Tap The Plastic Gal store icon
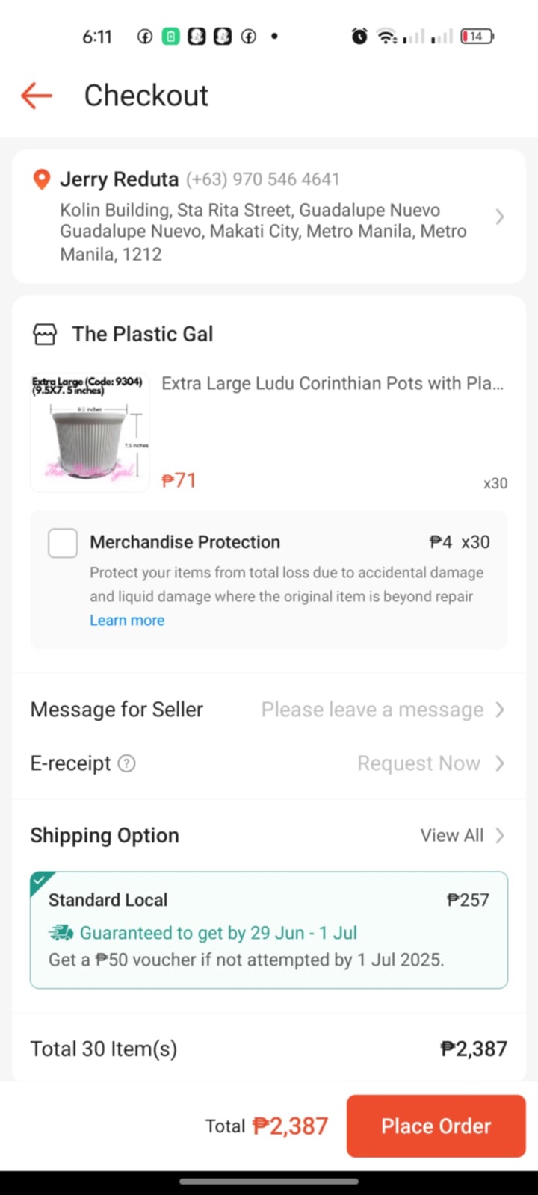 (45, 334)
